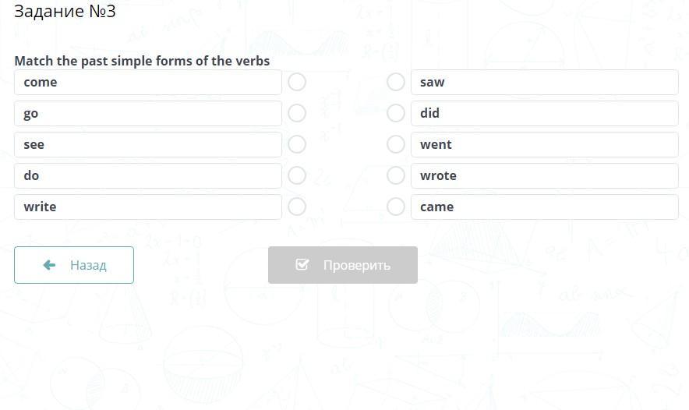Click the "come" verb box
This screenshot has width=689, height=410.
(x=148, y=82)
